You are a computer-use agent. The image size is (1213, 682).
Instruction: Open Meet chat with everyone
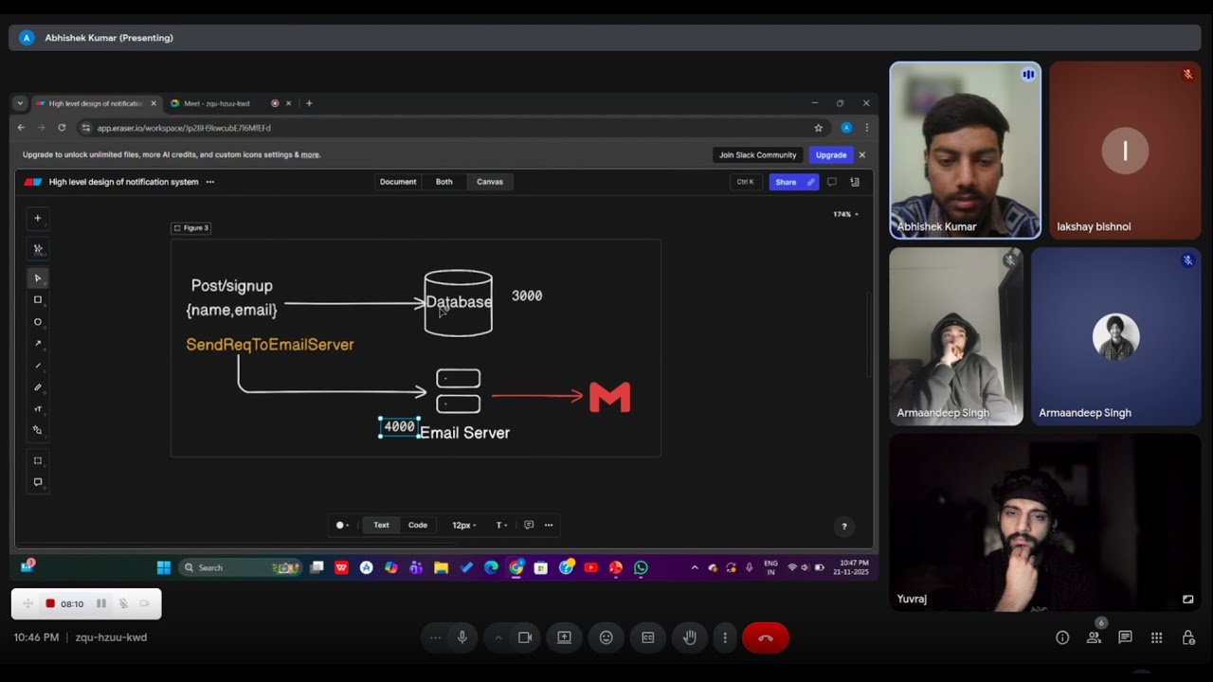point(1125,637)
